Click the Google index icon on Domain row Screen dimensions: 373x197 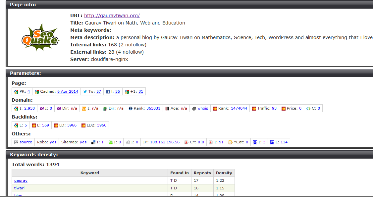[x=16, y=108]
